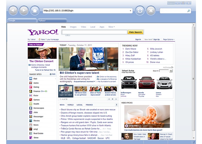
Task: Open the Demi Moore trending link
Action: tap(131, 49)
